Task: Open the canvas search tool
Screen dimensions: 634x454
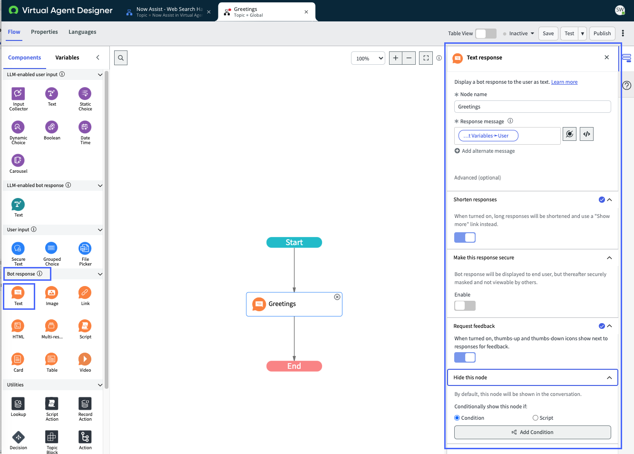Action: pyautogui.click(x=121, y=58)
